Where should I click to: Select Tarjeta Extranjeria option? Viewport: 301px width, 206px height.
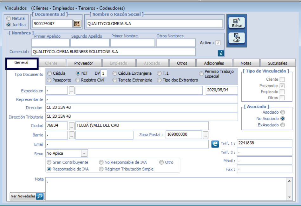point(115,80)
